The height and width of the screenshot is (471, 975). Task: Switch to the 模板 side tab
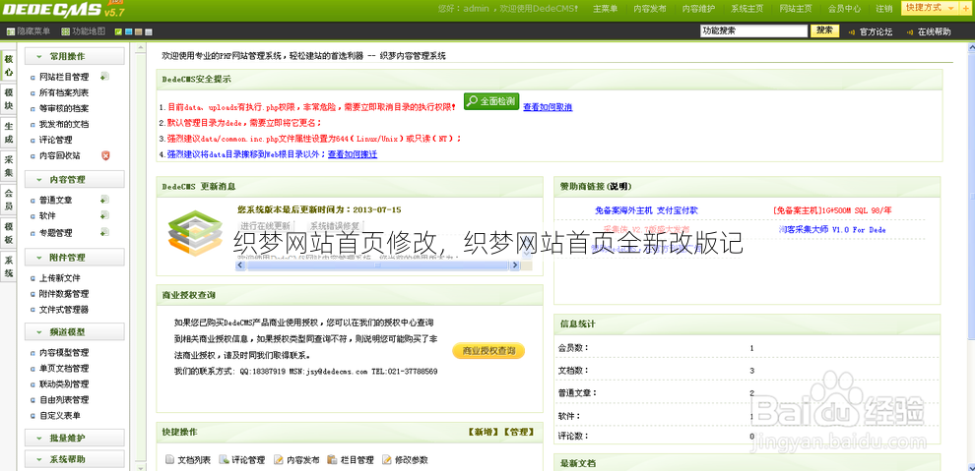click(9, 233)
